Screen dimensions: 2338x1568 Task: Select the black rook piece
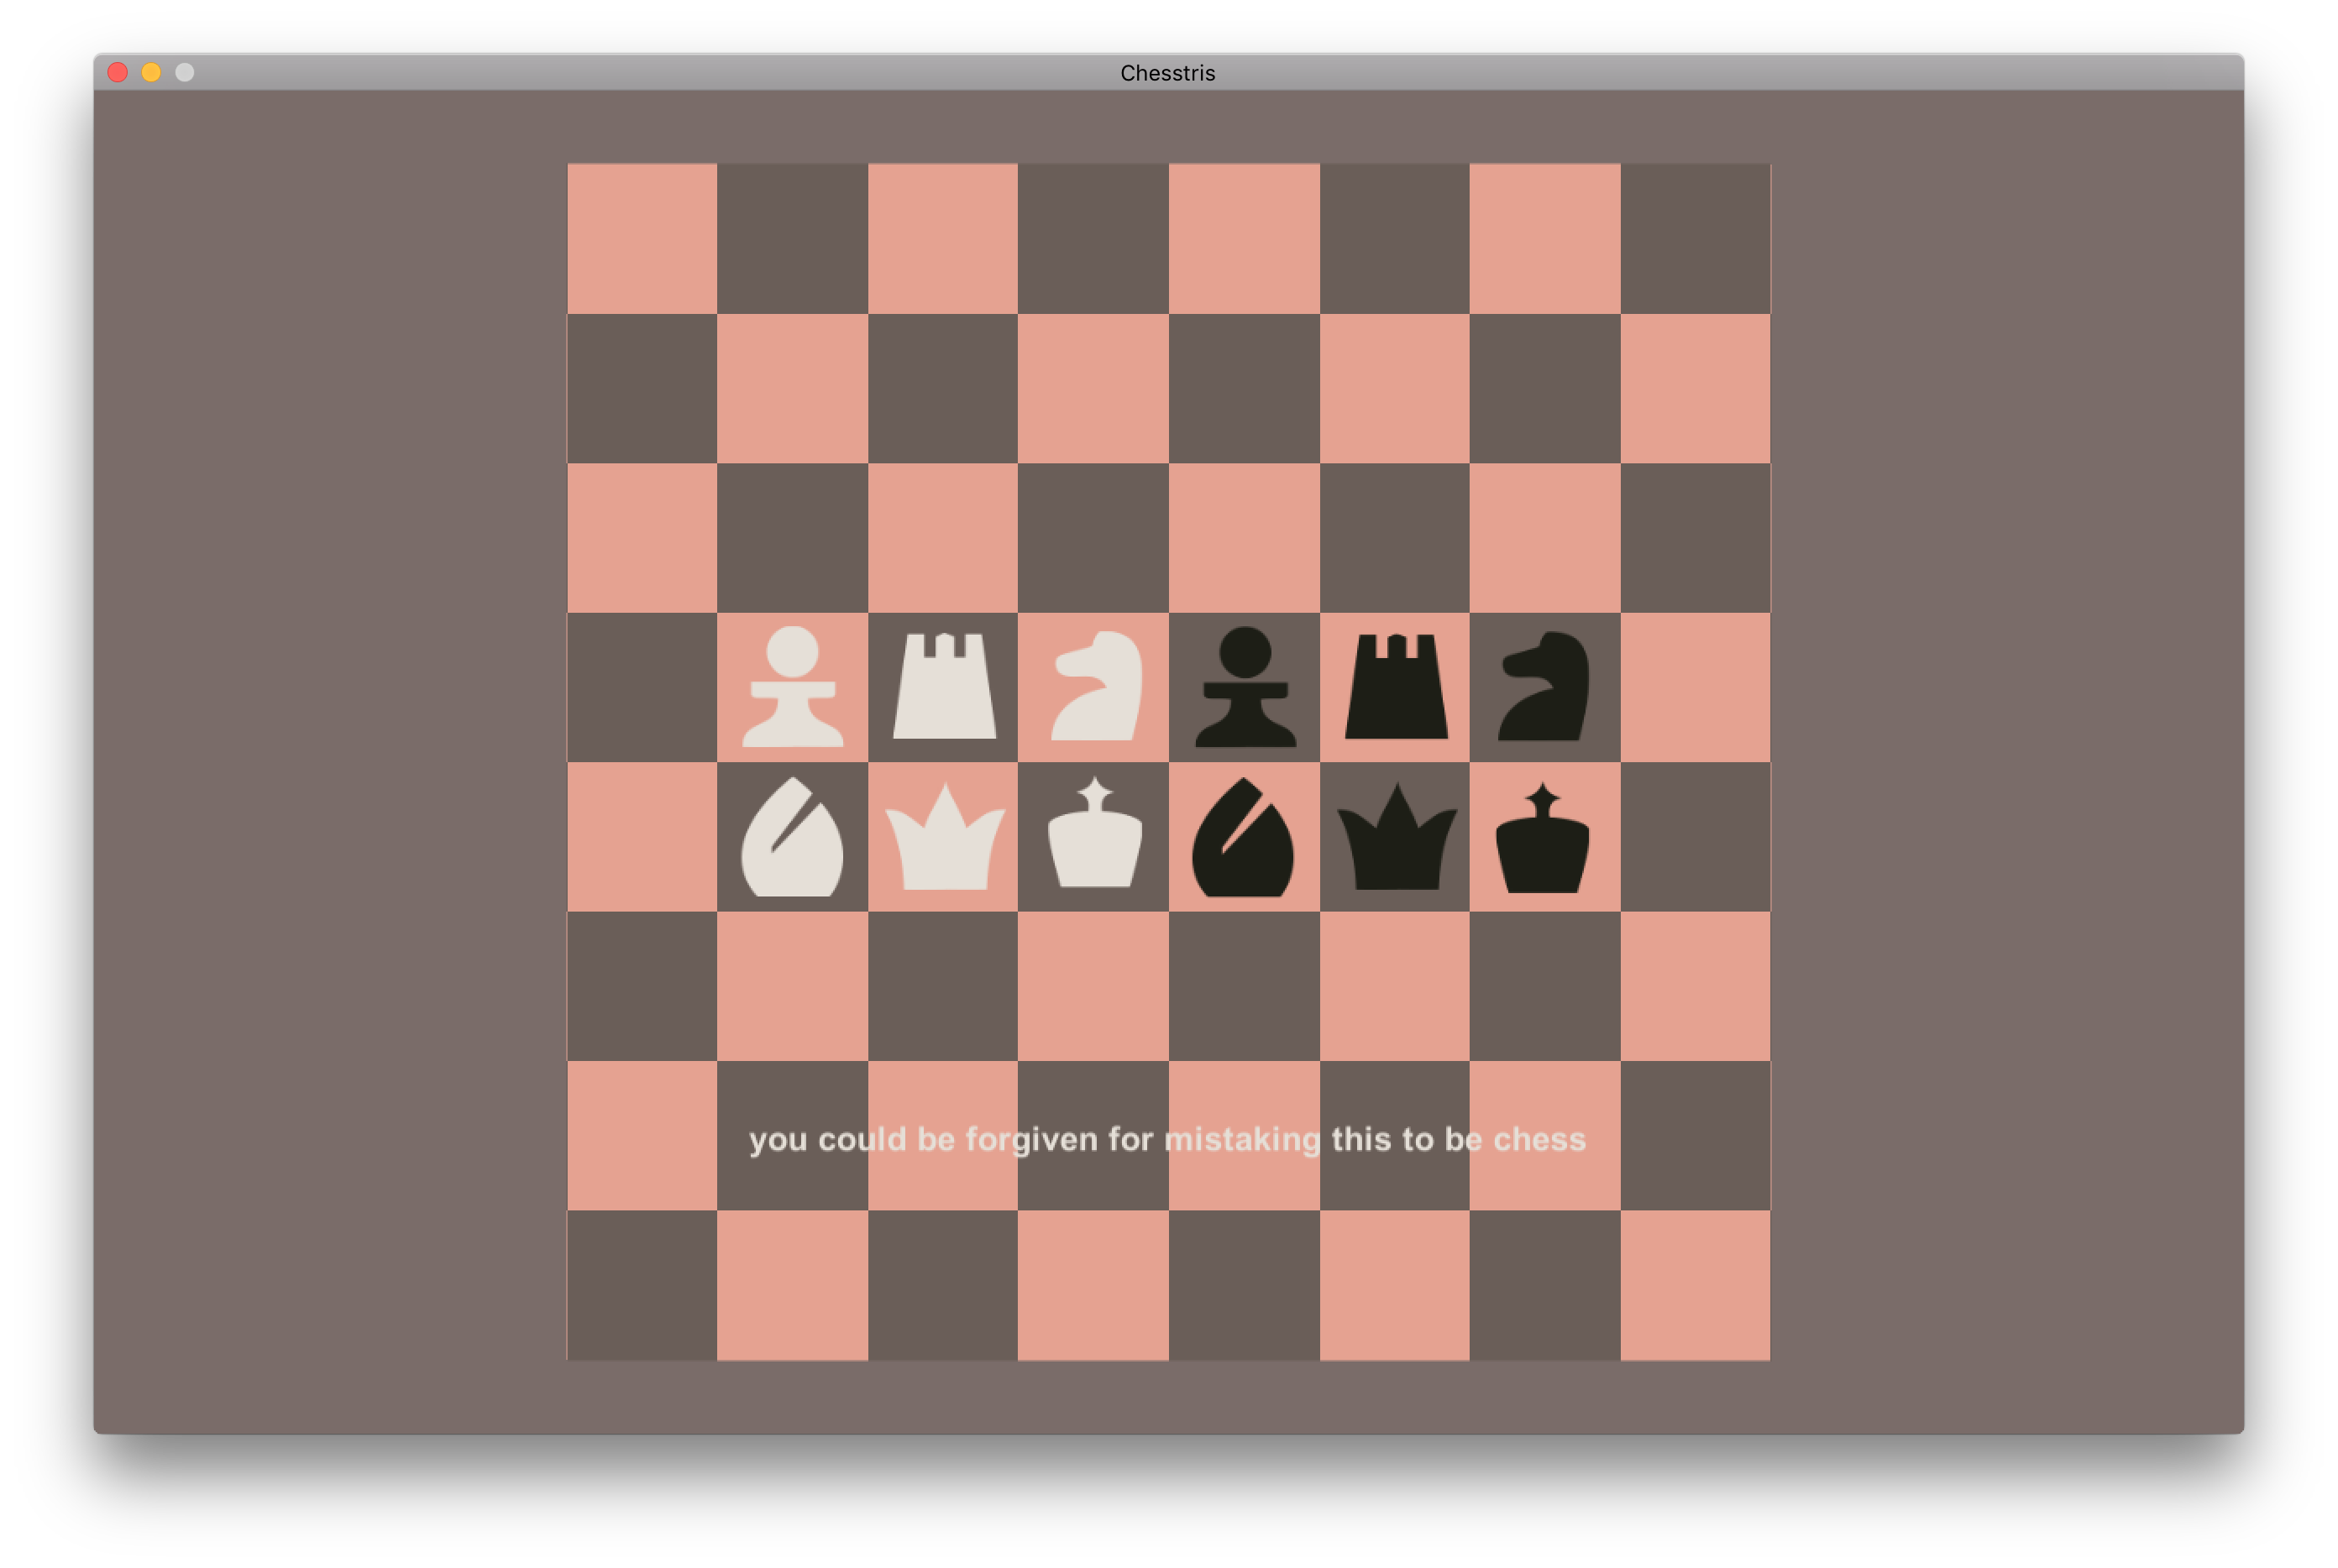point(1396,686)
